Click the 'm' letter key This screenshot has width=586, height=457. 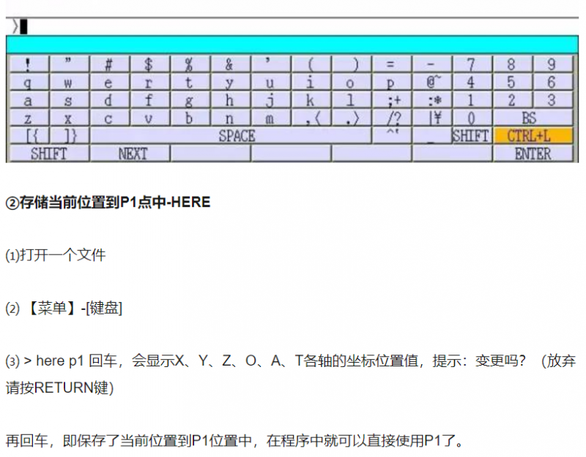point(271,118)
